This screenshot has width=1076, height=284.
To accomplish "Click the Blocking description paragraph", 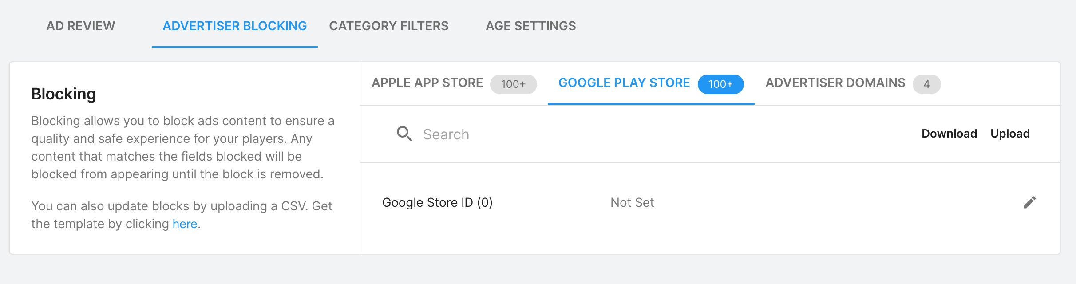I will point(182,147).
